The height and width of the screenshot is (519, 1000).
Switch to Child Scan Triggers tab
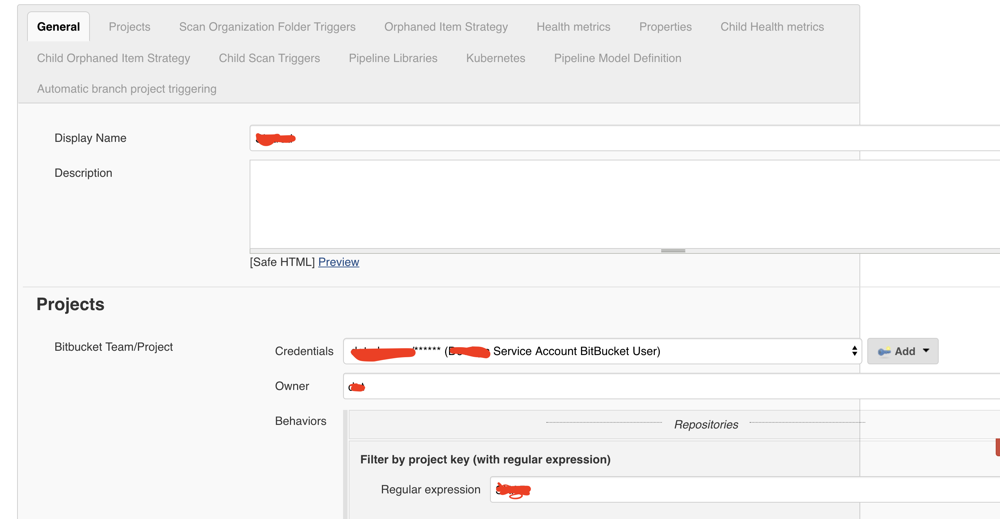[x=269, y=58]
